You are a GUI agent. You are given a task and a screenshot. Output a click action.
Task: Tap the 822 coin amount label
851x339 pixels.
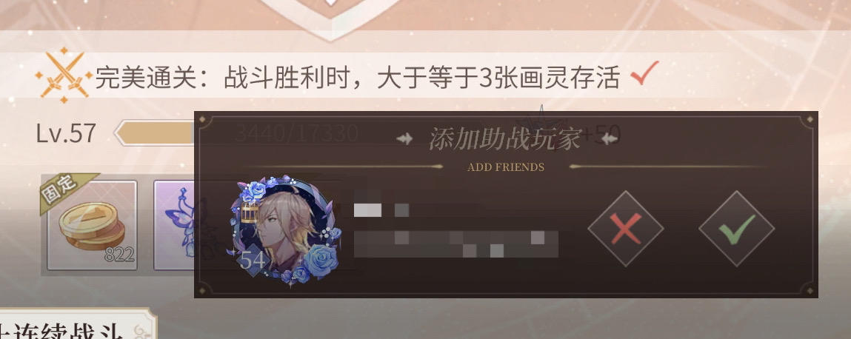coord(119,255)
